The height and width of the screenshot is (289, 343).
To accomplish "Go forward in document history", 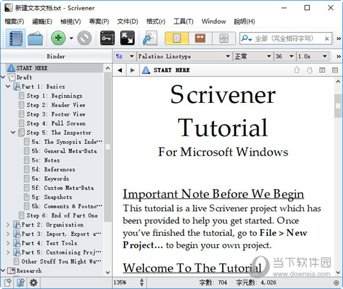I will coord(132,70).
